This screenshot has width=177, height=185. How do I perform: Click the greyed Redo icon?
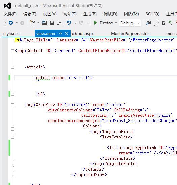point(81,23)
